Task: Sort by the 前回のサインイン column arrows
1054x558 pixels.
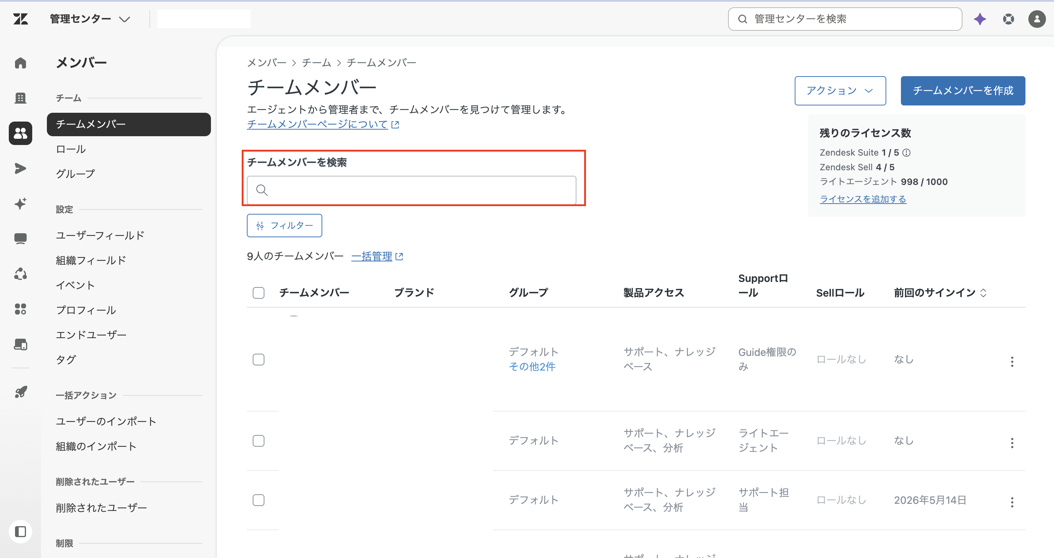Action: point(983,293)
